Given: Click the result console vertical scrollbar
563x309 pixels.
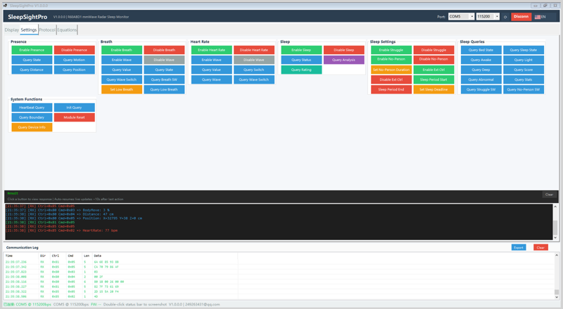Looking at the screenshot, I should [x=555, y=222].
